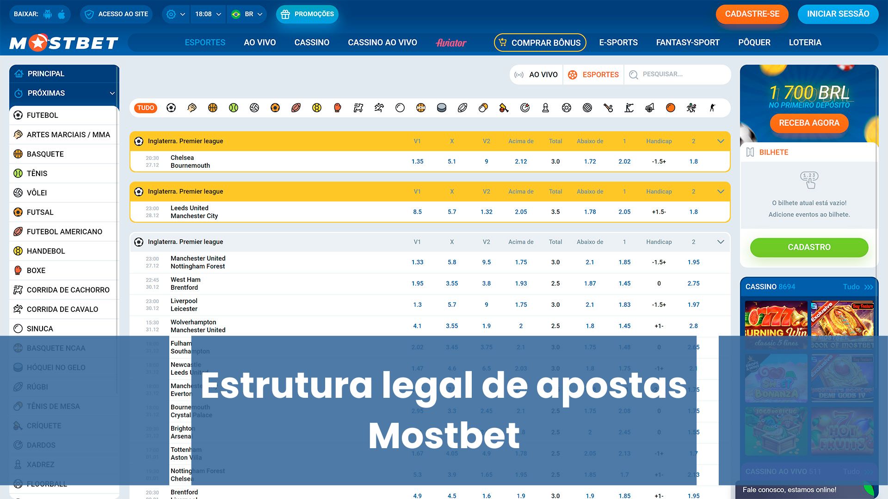Select the boxing glove icon filter
The height and width of the screenshot is (499, 888).
(x=338, y=108)
